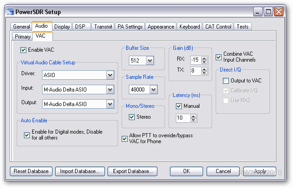Screen dimensions: 293x188
Task: Click the Apply button
Action: point(260,171)
